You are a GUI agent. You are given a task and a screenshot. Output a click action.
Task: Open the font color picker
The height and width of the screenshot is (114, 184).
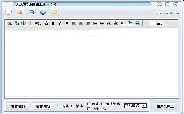pos(123,24)
